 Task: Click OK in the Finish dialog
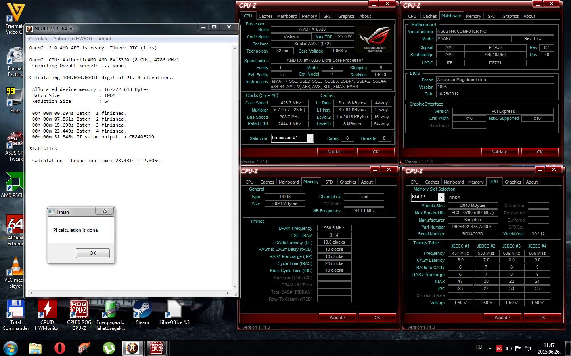[x=93, y=253]
